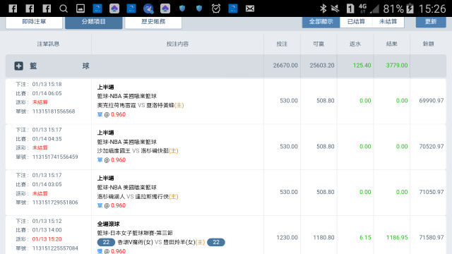Tap the 4G network indicator
The height and width of the screenshot is (254, 452).
[x=362, y=8]
